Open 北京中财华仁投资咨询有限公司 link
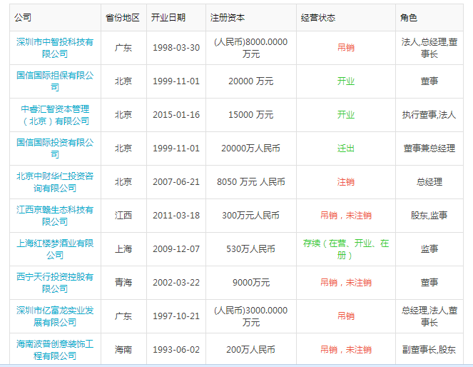The image size is (473, 367). click(55, 181)
